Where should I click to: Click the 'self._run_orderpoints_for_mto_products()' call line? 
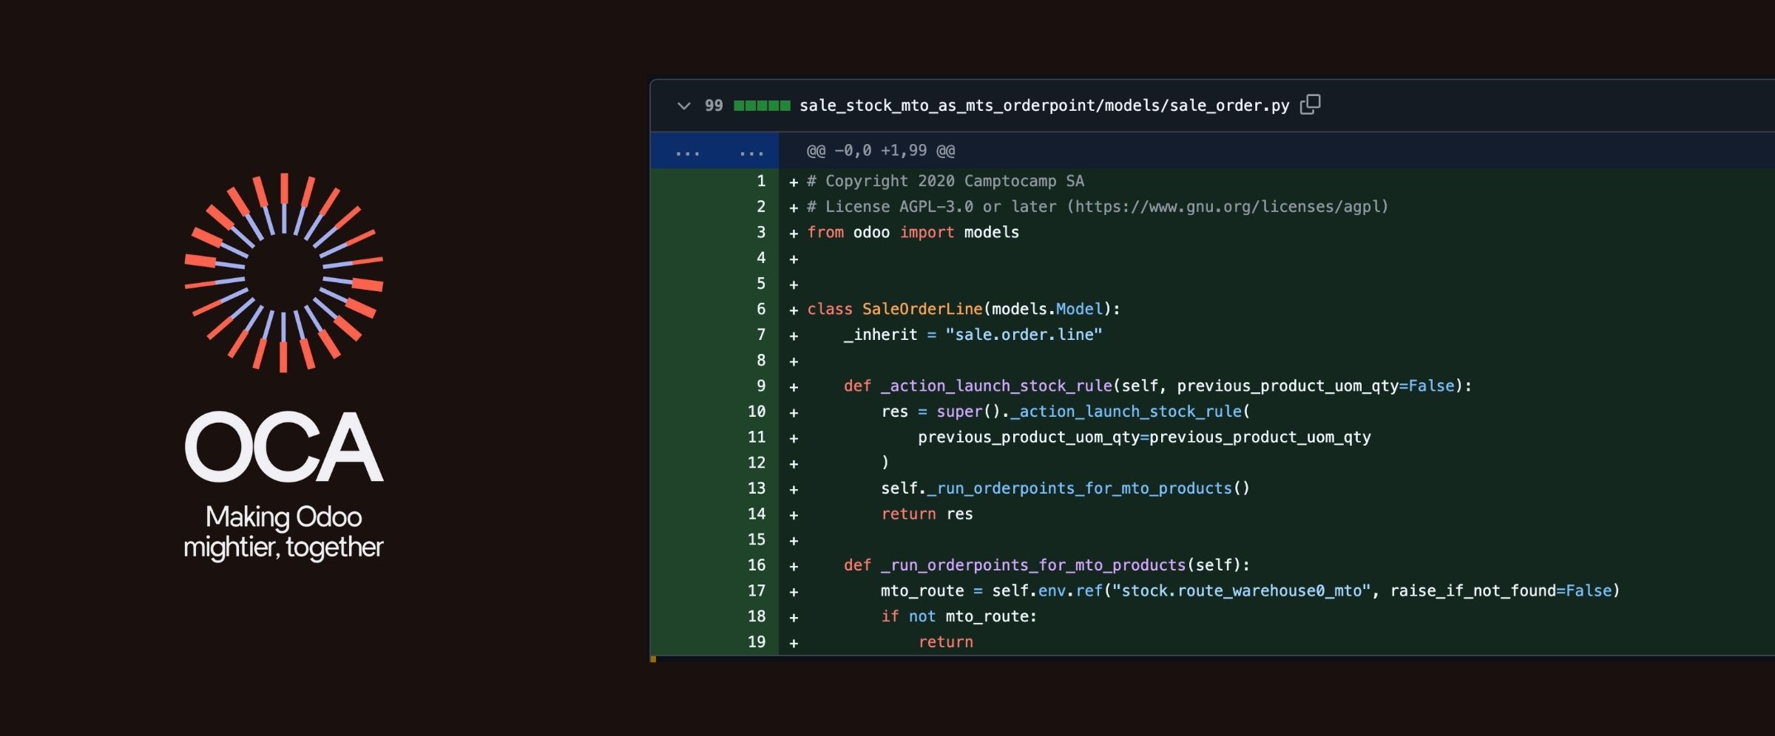tap(1066, 488)
